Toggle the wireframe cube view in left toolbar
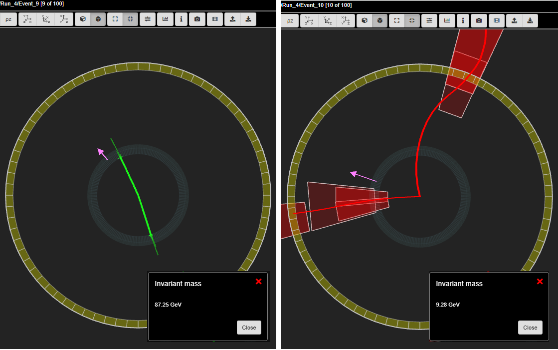This screenshot has height=350, width=558. pyautogui.click(x=83, y=19)
